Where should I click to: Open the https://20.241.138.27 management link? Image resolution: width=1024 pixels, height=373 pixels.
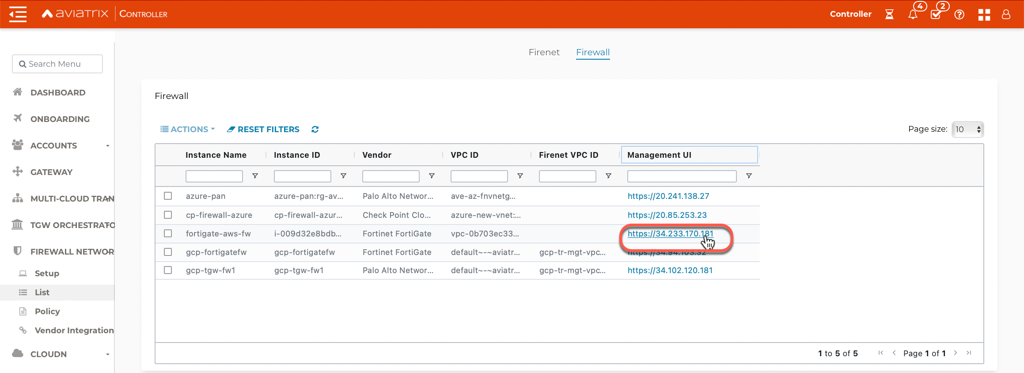pyautogui.click(x=668, y=196)
